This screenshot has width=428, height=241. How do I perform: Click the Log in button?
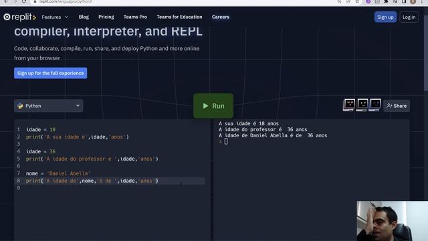pos(409,17)
